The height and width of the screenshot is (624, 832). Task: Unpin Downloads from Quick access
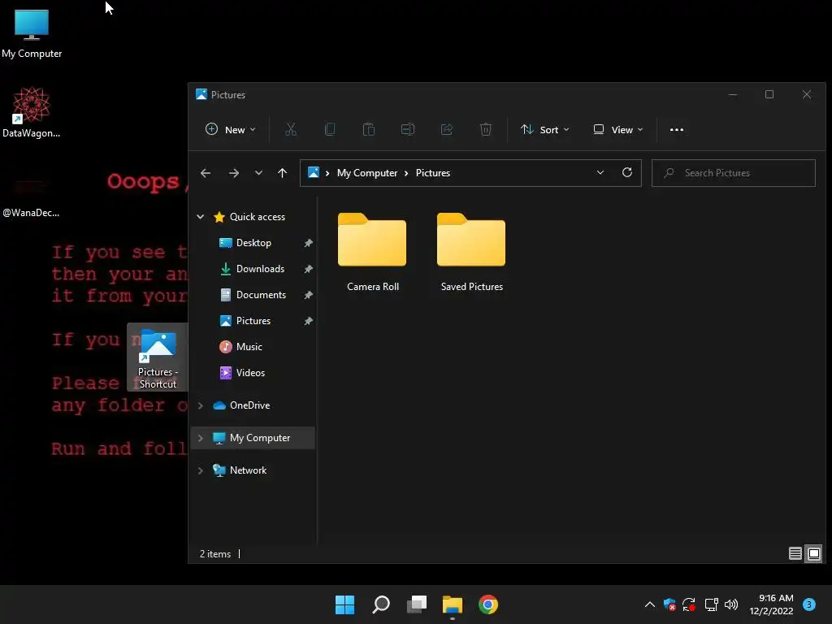[x=308, y=269]
